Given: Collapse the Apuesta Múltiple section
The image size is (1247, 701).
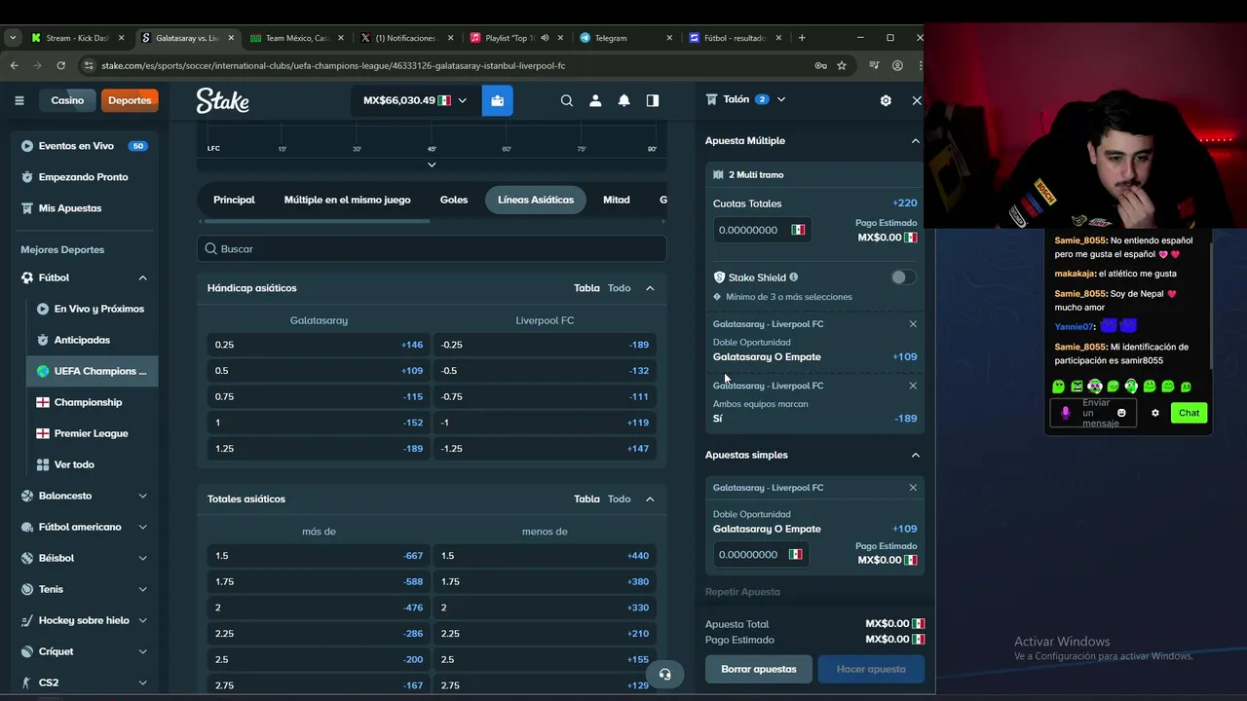Looking at the screenshot, I should click(915, 141).
